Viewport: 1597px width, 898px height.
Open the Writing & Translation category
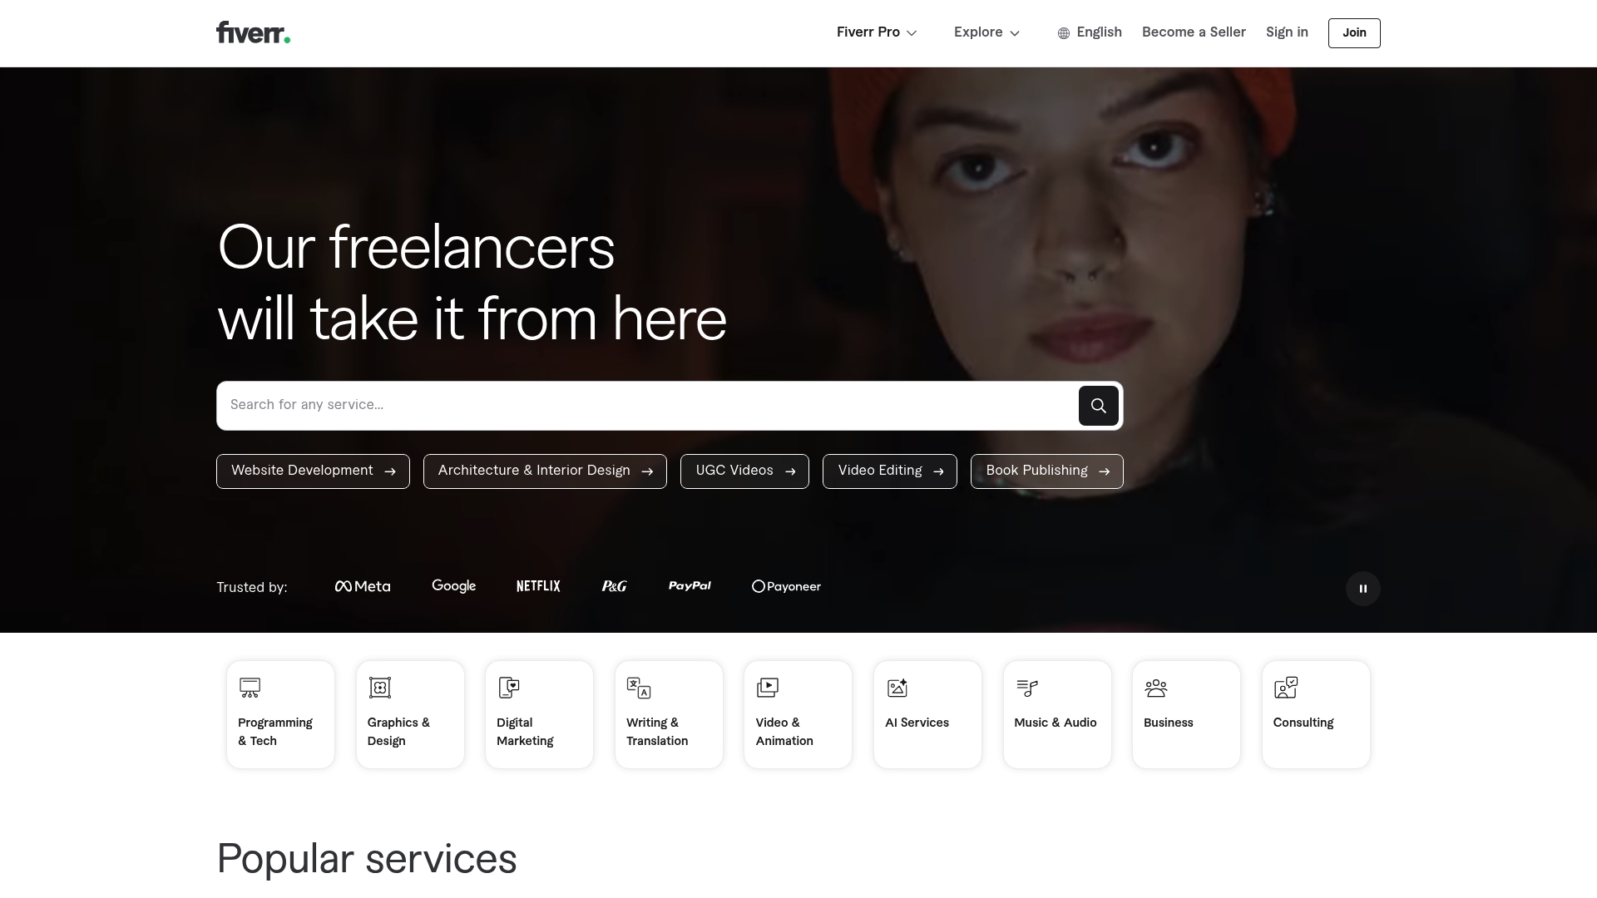[669, 713]
